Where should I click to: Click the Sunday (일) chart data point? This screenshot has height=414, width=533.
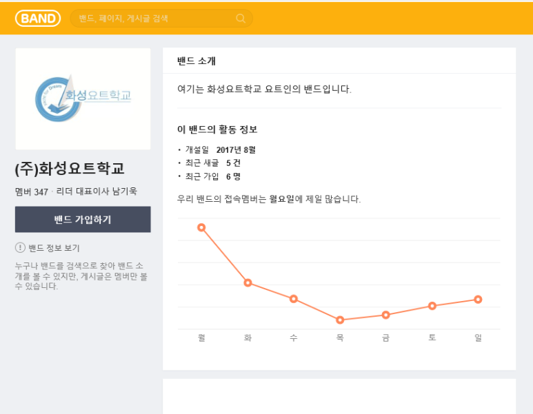pos(479,300)
